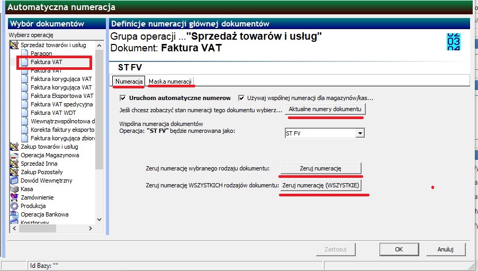This screenshot has height=271, width=478.
Task: Click the Kasa cash register icon
Action: [x=14, y=189]
